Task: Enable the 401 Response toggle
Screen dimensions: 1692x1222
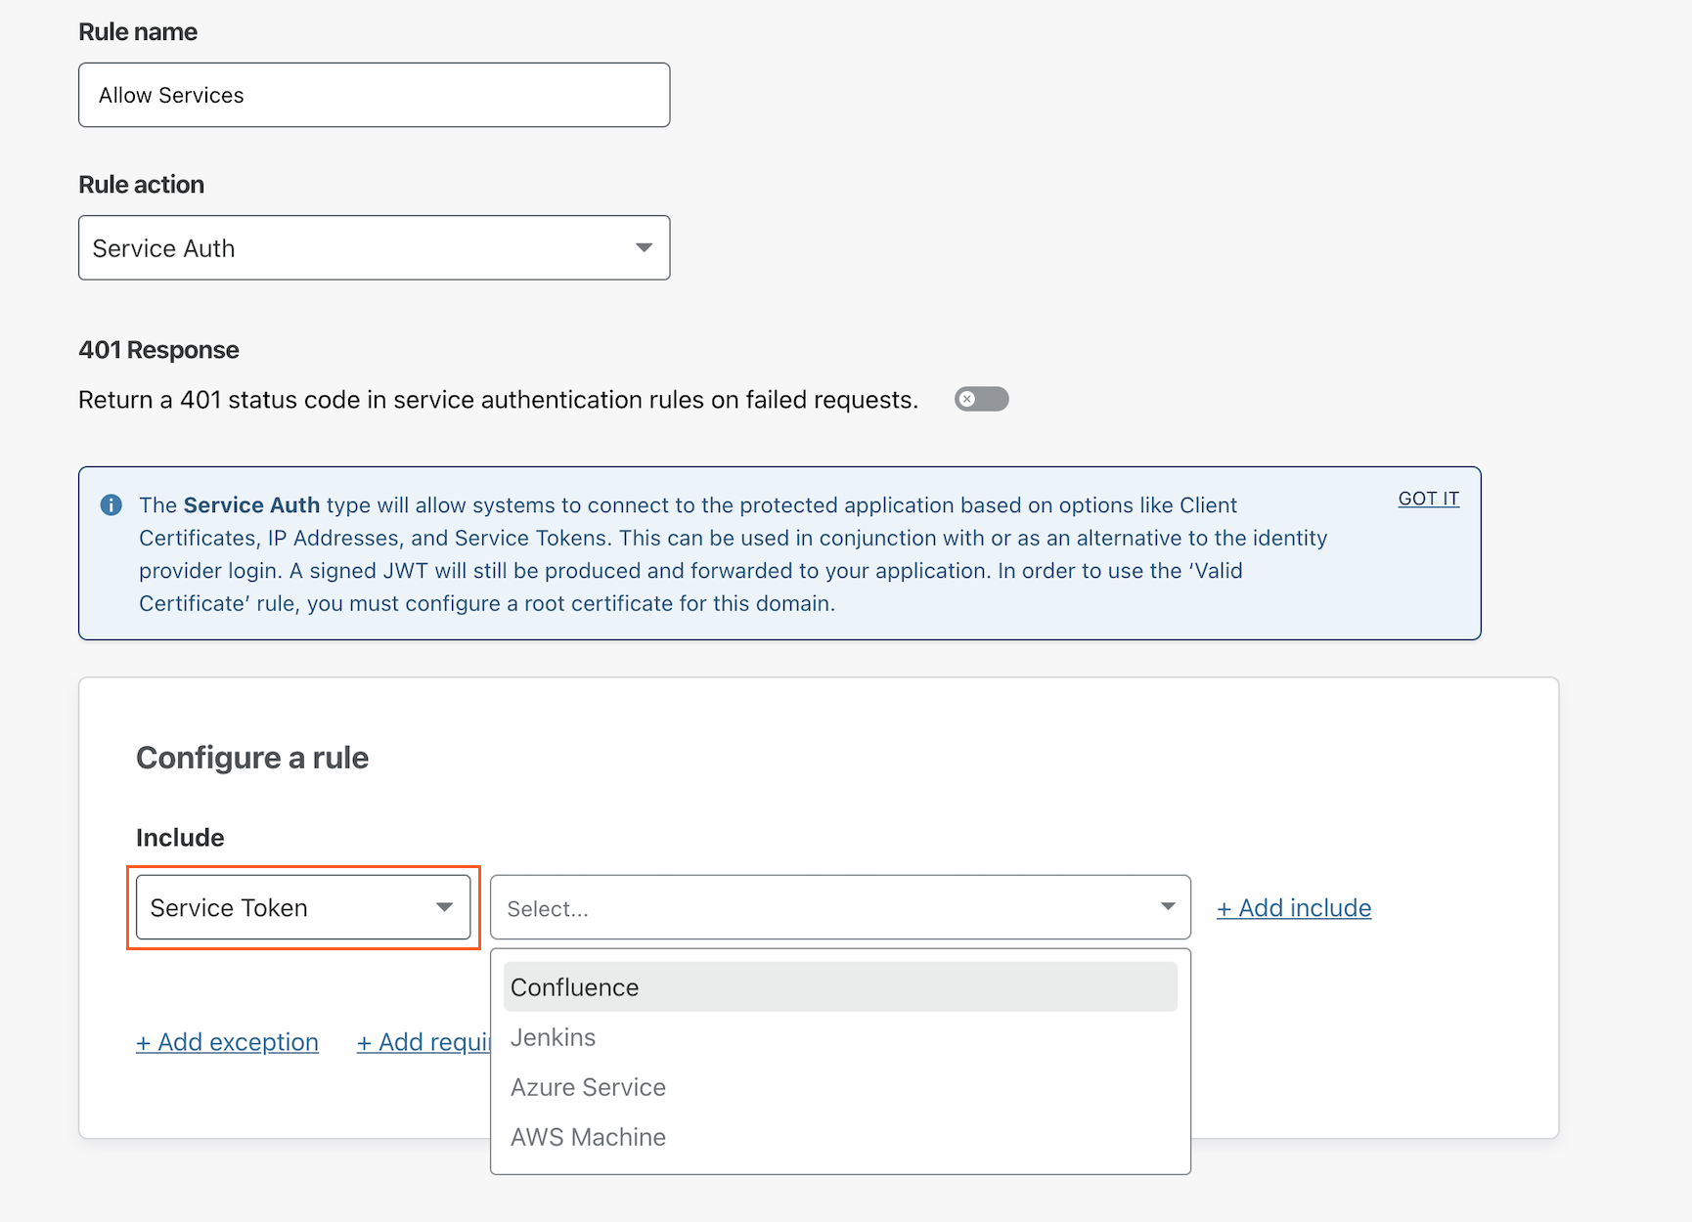Action: pos(981,399)
